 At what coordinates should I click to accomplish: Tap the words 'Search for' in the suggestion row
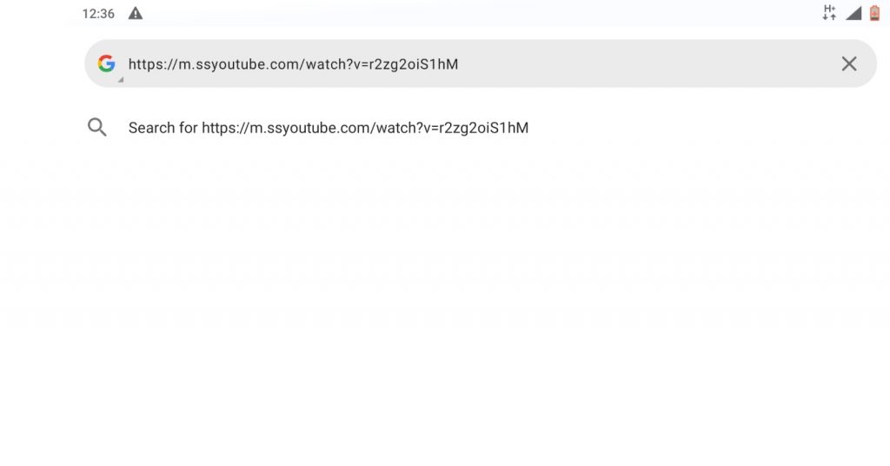pyautogui.click(x=163, y=128)
